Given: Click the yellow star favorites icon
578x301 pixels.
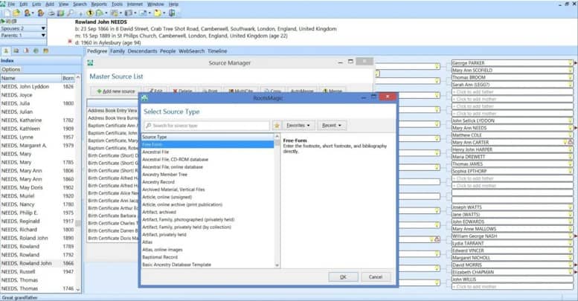Looking at the screenshot, I should 277,126.
